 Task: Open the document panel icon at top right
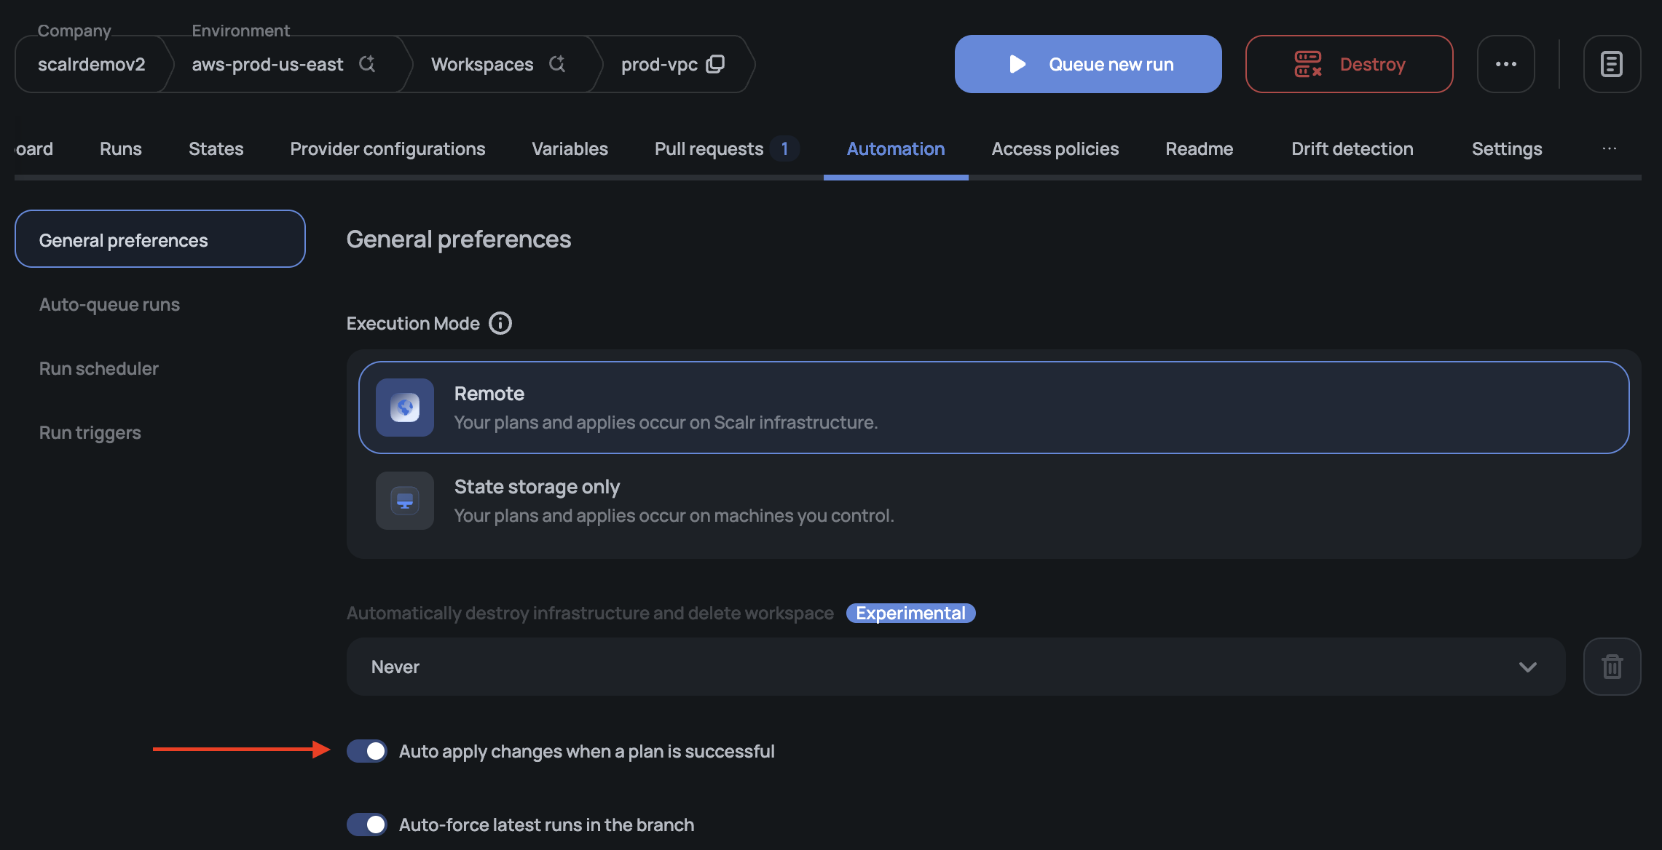tap(1612, 64)
